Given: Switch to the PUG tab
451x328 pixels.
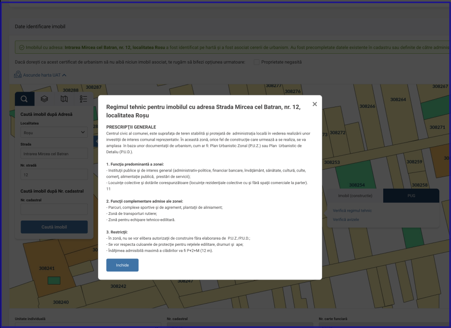Looking at the screenshot, I should click(x=411, y=196).
